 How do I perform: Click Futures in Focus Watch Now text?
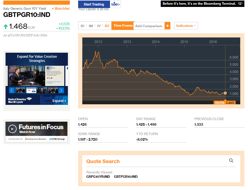coord(27,132)
